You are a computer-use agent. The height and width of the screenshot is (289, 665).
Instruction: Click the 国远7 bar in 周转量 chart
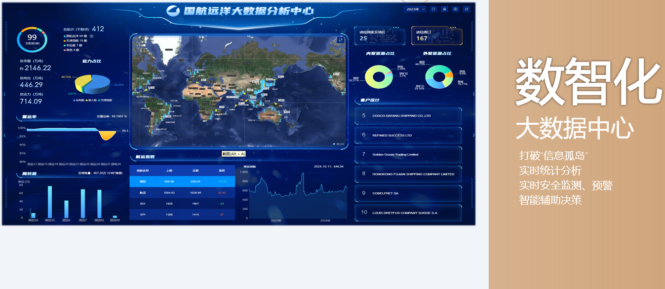[x=82, y=204]
